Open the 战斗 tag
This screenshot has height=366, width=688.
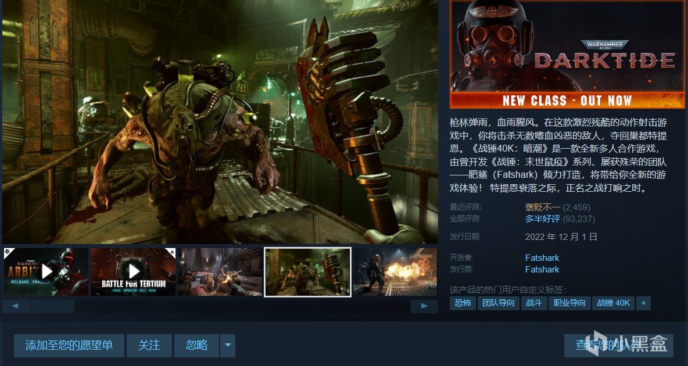pos(534,303)
